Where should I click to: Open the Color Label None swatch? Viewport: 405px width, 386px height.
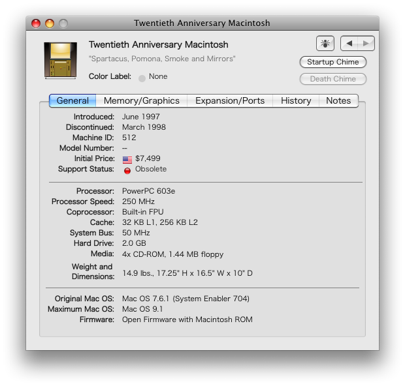point(142,78)
